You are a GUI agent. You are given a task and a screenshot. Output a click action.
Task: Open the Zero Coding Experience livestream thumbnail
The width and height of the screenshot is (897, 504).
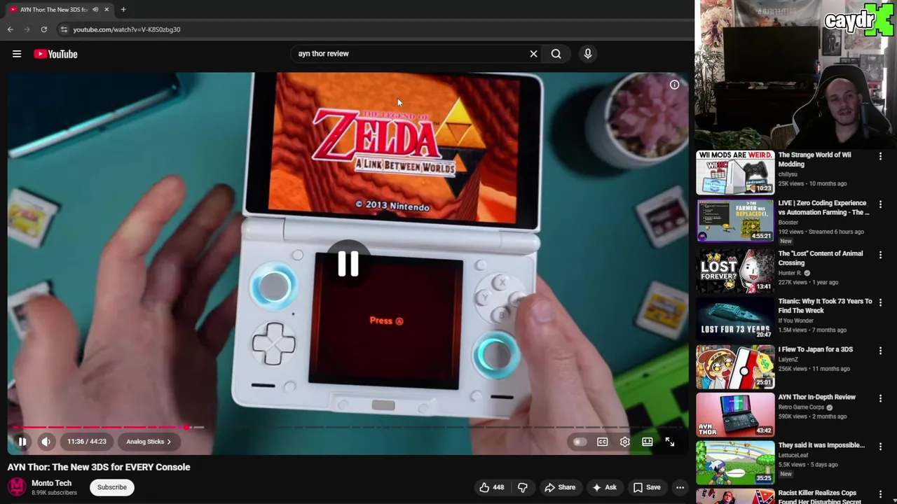point(735,220)
